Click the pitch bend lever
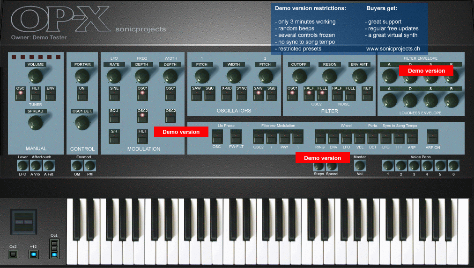Image resolution: width=474 pixels, height=268 pixels. [24, 222]
